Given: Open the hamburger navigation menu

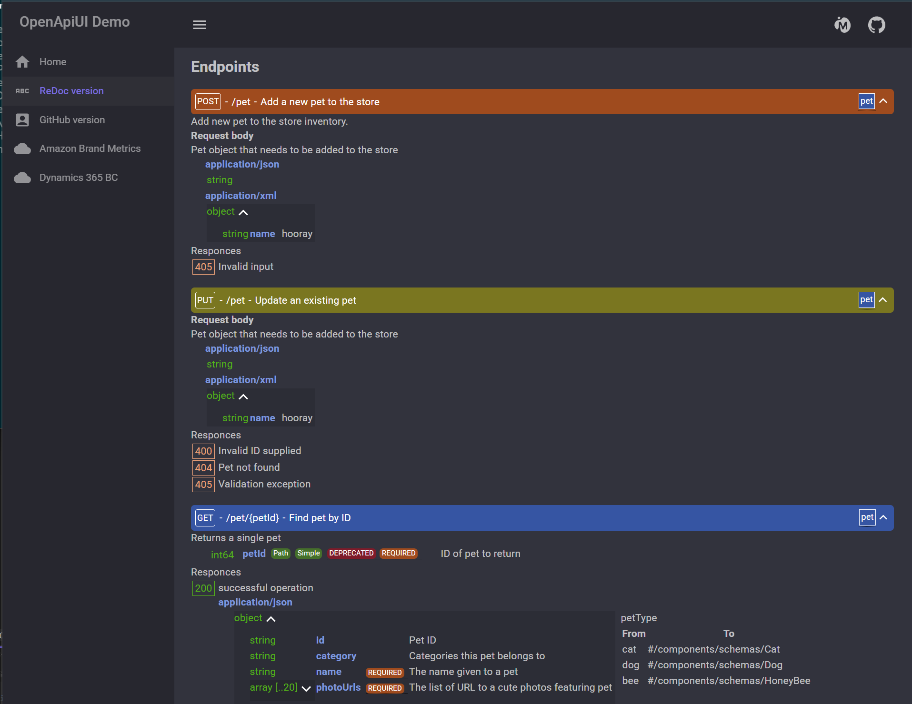Looking at the screenshot, I should point(199,25).
